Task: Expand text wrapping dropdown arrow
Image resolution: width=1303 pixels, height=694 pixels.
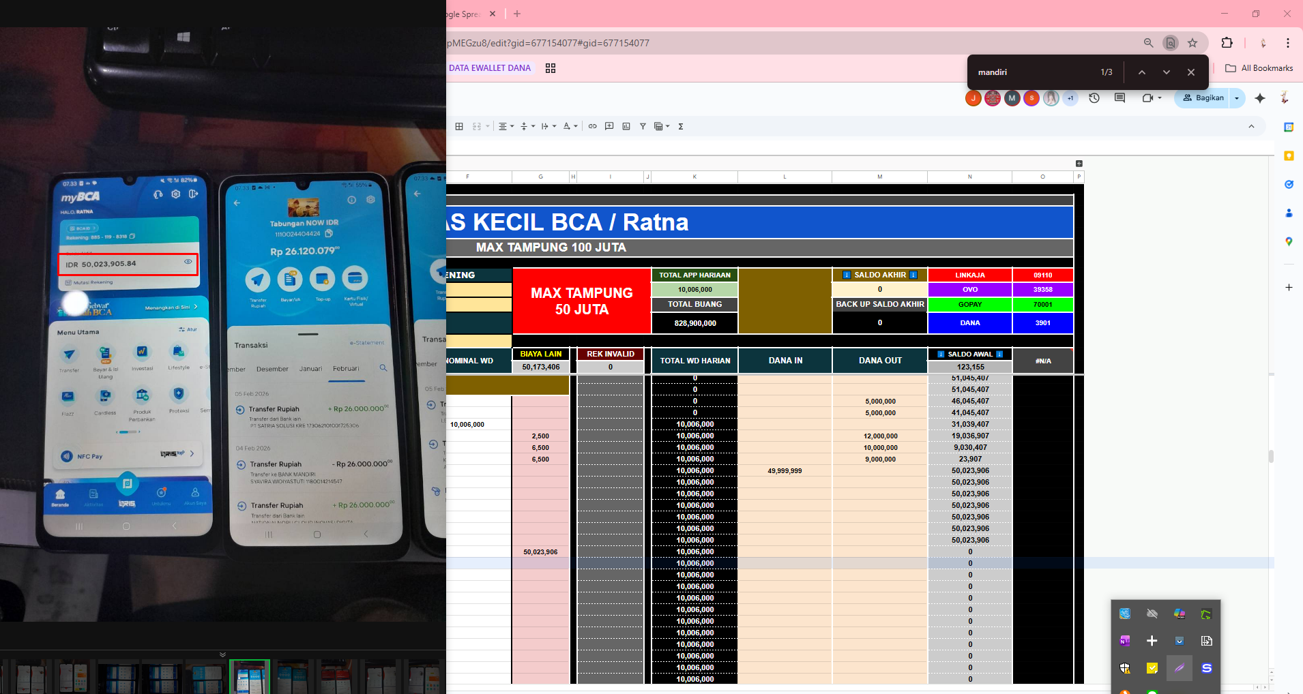Action: pos(554,126)
